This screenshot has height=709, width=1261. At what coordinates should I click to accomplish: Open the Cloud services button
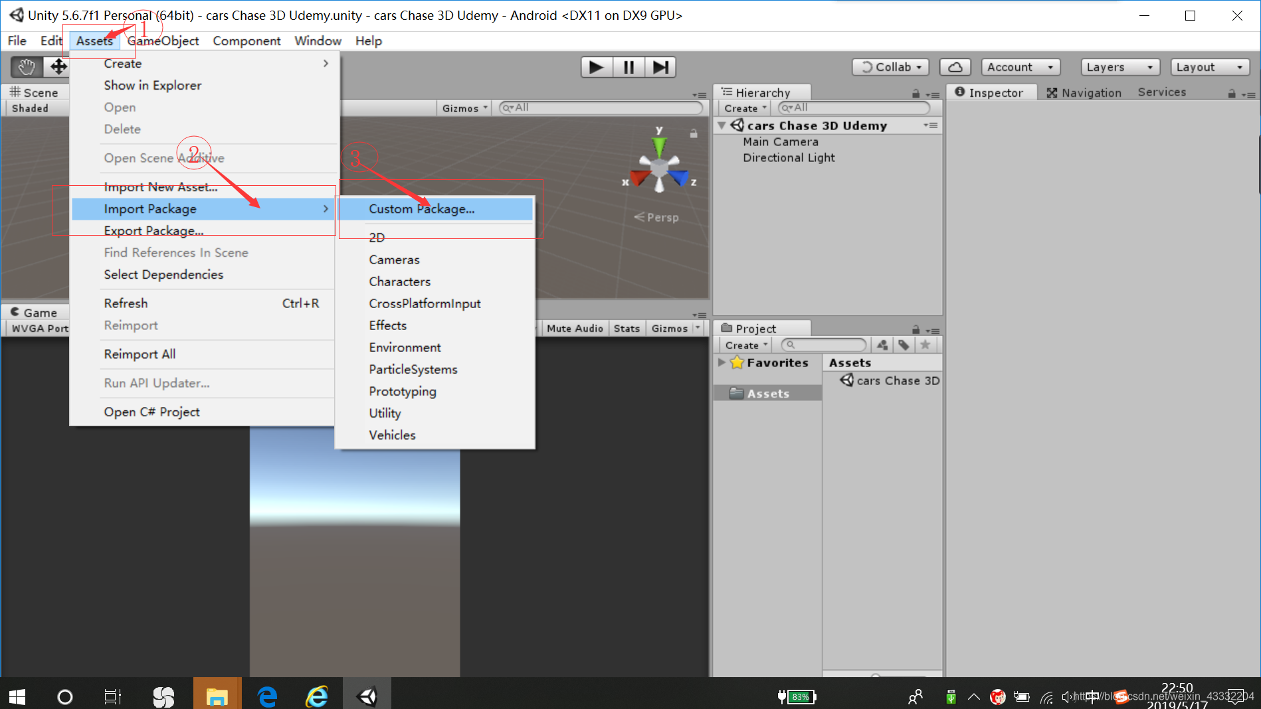tap(955, 67)
